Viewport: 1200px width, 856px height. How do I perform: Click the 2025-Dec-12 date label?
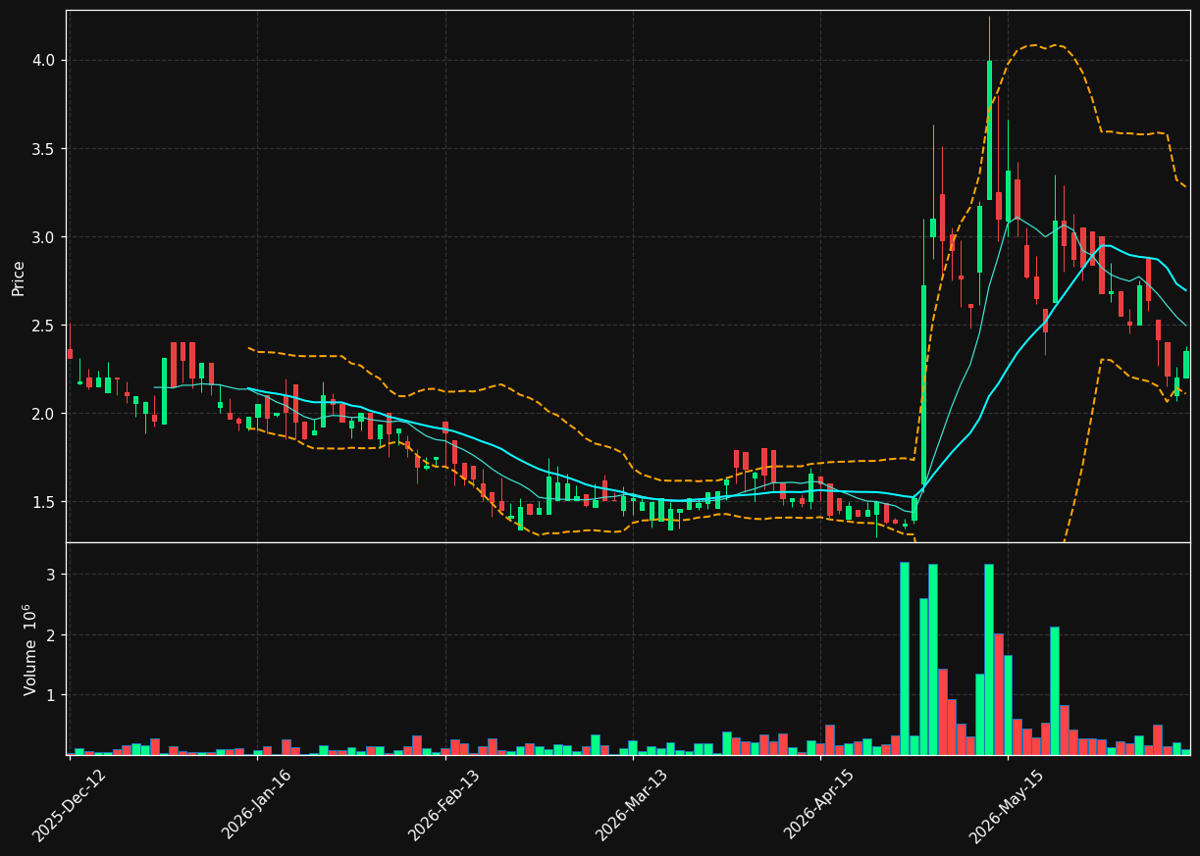pos(69,805)
